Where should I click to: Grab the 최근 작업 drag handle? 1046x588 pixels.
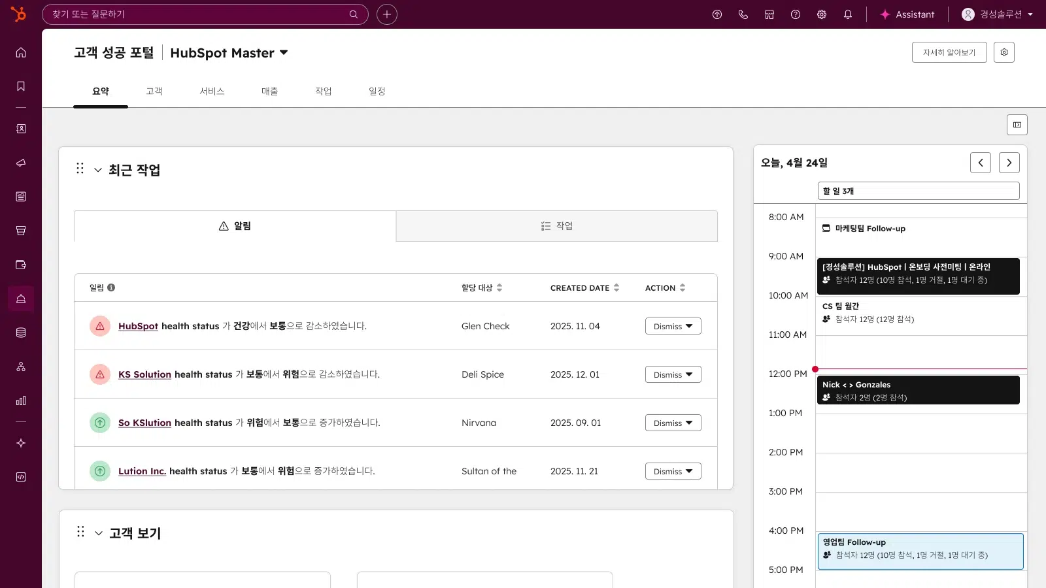click(x=80, y=169)
